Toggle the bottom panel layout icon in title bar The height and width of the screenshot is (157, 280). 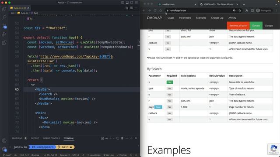coord(127,3)
